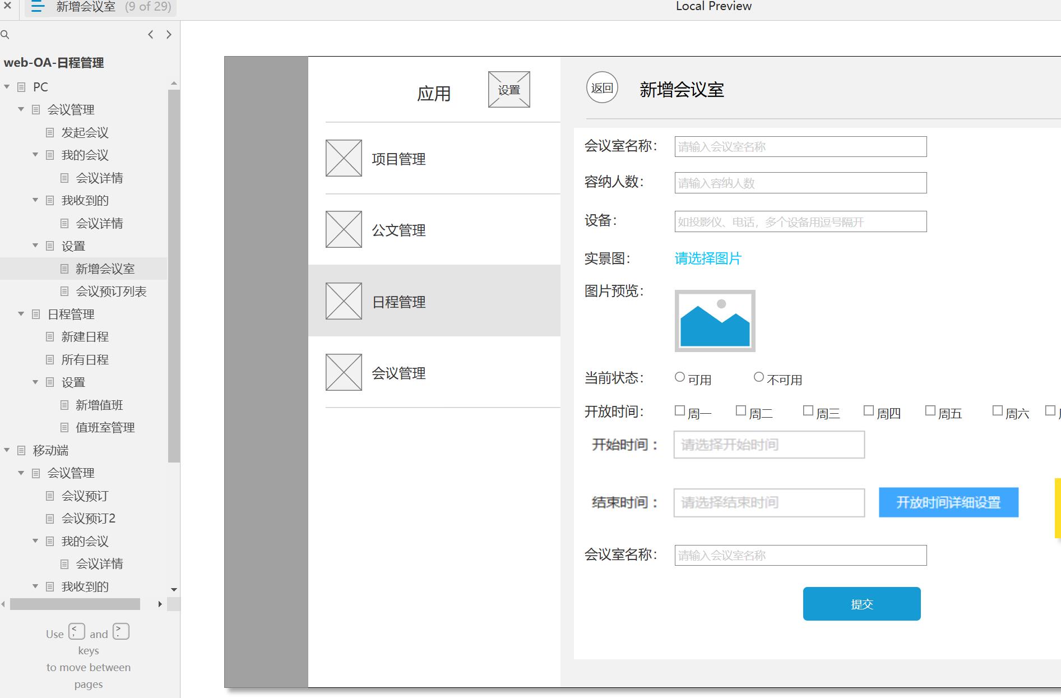Click page icon next to 值班室管理

point(64,428)
